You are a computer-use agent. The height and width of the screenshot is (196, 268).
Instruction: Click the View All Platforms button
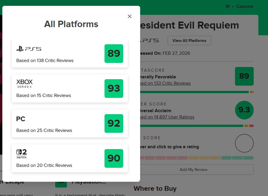click(189, 40)
